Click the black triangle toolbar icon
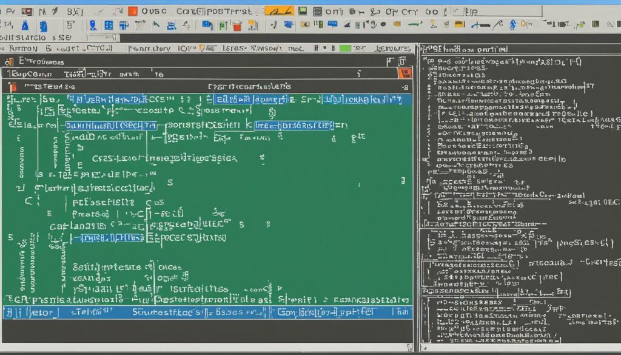 (x=347, y=25)
